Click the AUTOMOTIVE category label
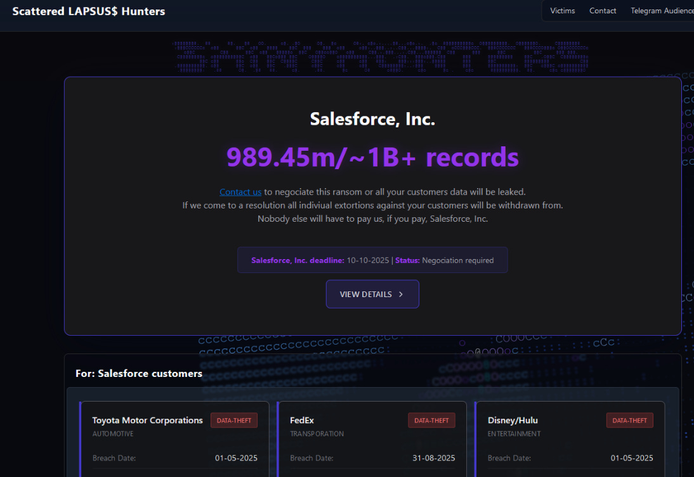The height and width of the screenshot is (477, 694). (x=113, y=434)
